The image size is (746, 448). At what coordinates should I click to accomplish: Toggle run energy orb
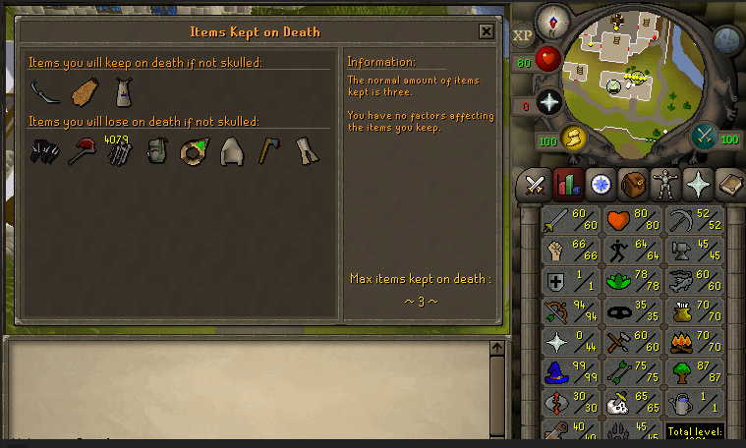[573, 139]
